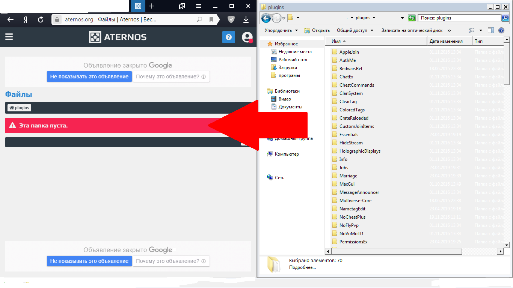The width and height of the screenshot is (513, 288).
Task: Click the Explorer refresh button
Action: [412, 18]
